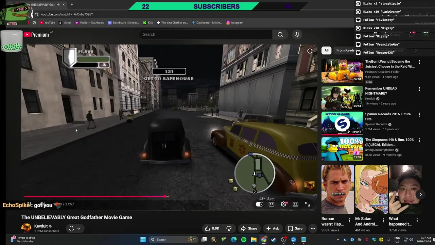This screenshot has height=245, width=435.
Task: Start voice search with microphone icon
Action: pos(297,34)
